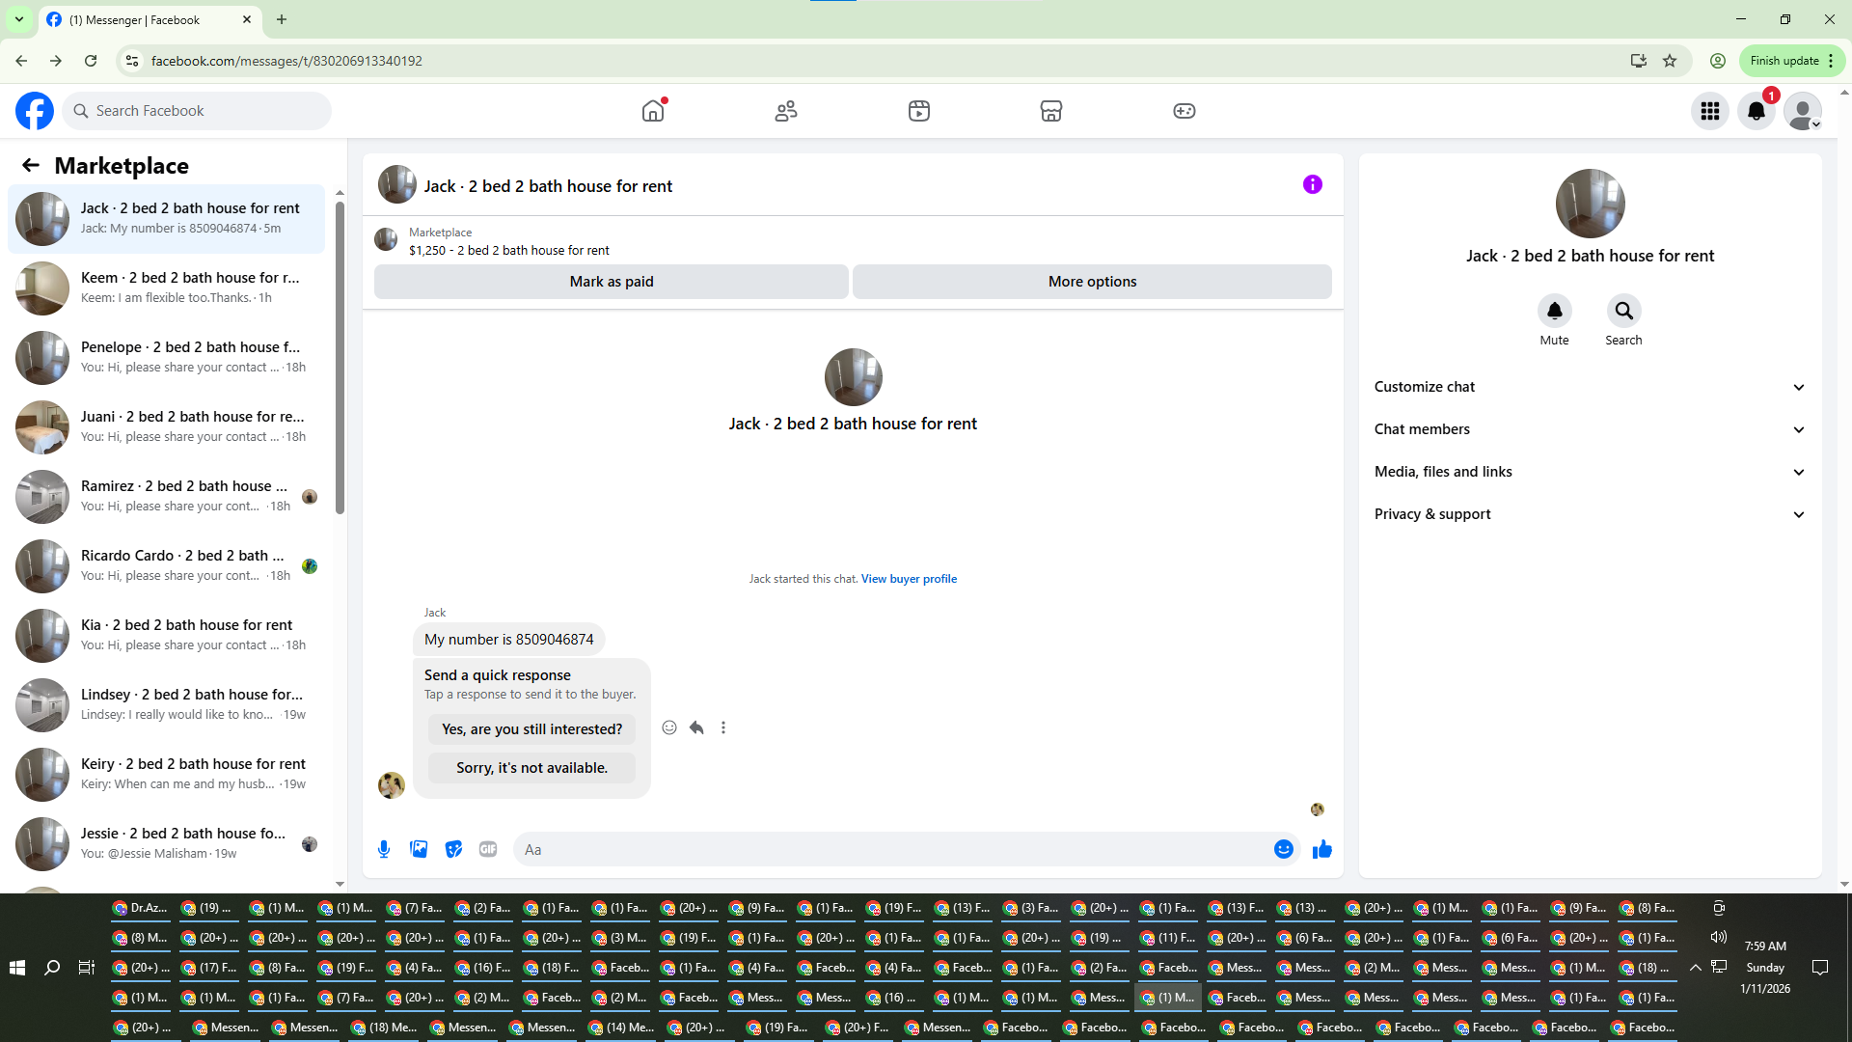Open Windows Task View
The width and height of the screenshot is (1852, 1042).
87,967
